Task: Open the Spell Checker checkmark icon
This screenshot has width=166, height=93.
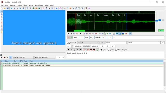Action: coord(82,8)
